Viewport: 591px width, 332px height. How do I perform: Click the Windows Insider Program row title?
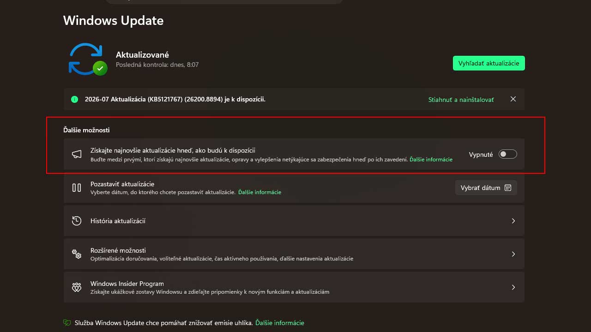127,284
